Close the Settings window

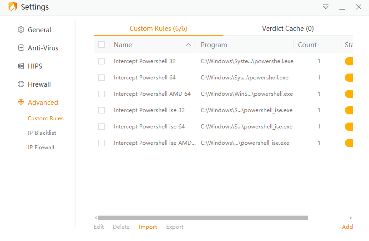358,7
